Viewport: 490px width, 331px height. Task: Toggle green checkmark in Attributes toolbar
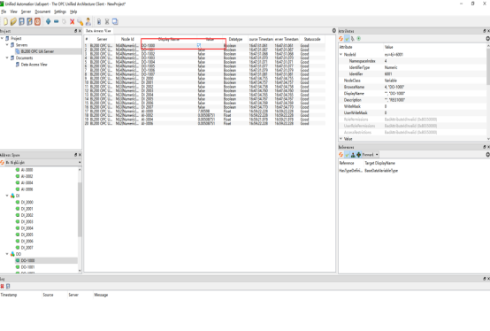(347, 38)
